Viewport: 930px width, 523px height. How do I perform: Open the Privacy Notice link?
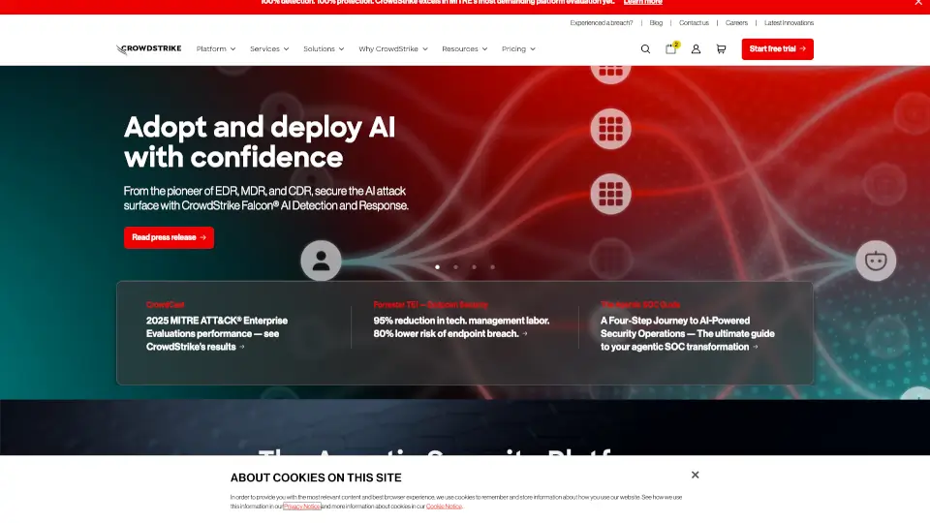(302, 507)
